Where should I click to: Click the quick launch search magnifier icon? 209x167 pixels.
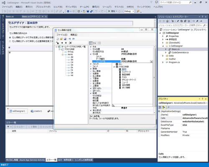pos(190,3)
